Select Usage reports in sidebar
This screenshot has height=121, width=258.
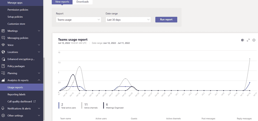(22, 87)
